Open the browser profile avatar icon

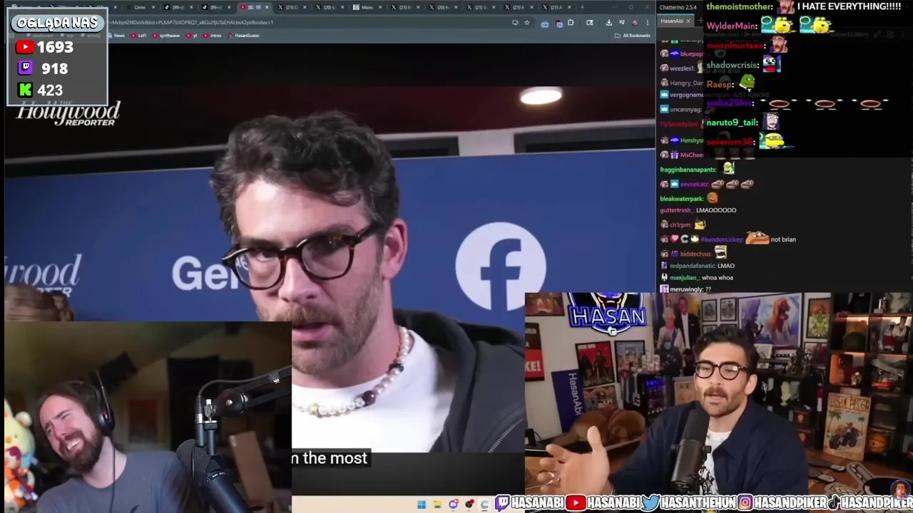pyautogui.click(x=635, y=22)
